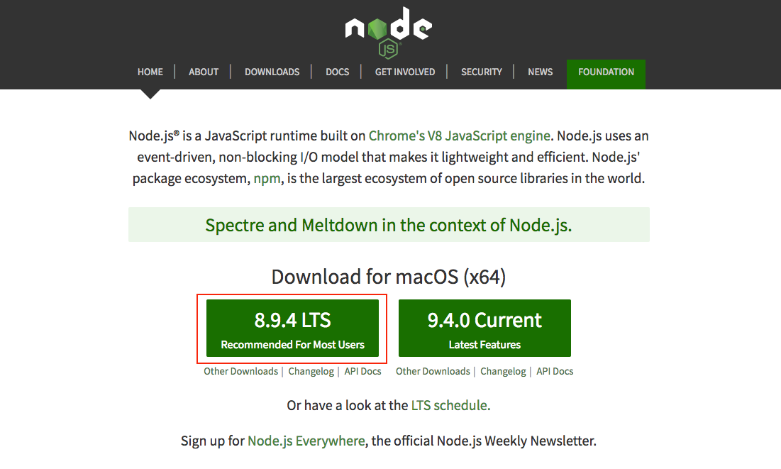This screenshot has height=469, width=781.
Task: Click the Node.js logo
Action: pyautogui.click(x=388, y=31)
